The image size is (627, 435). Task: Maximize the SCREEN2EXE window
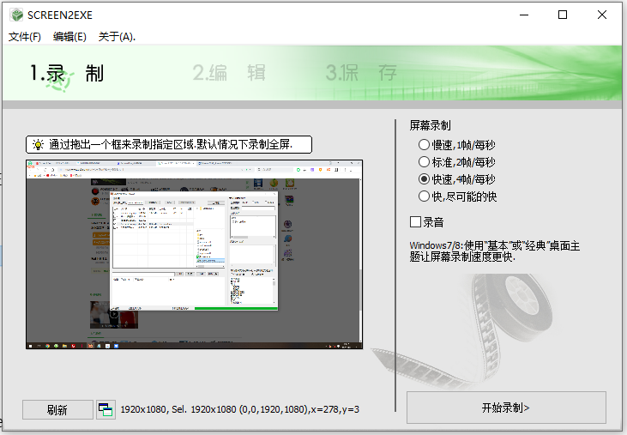click(563, 15)
